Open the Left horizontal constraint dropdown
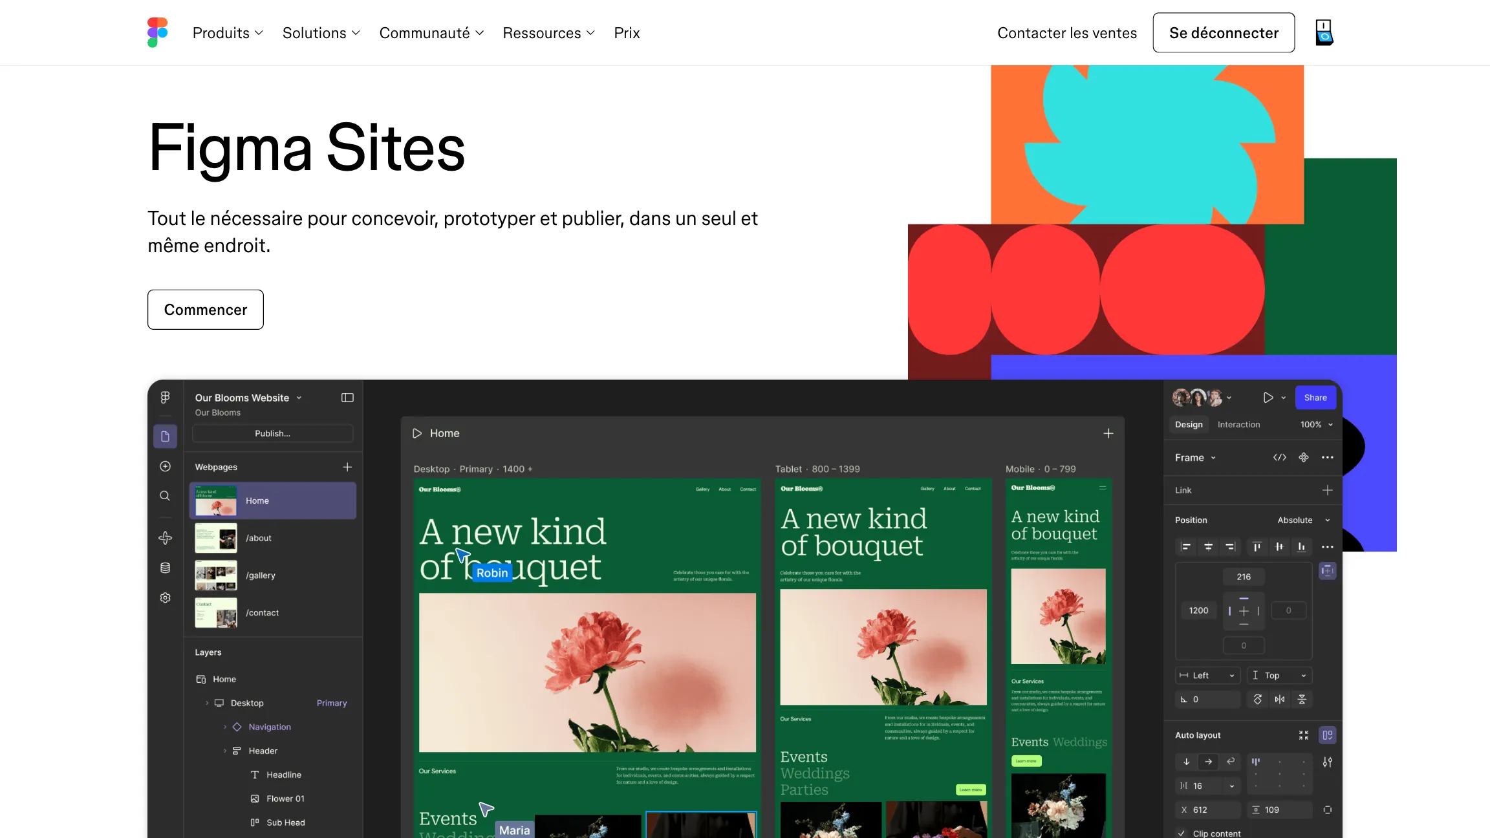1490x838 pixels. [x=1208, y=675]
